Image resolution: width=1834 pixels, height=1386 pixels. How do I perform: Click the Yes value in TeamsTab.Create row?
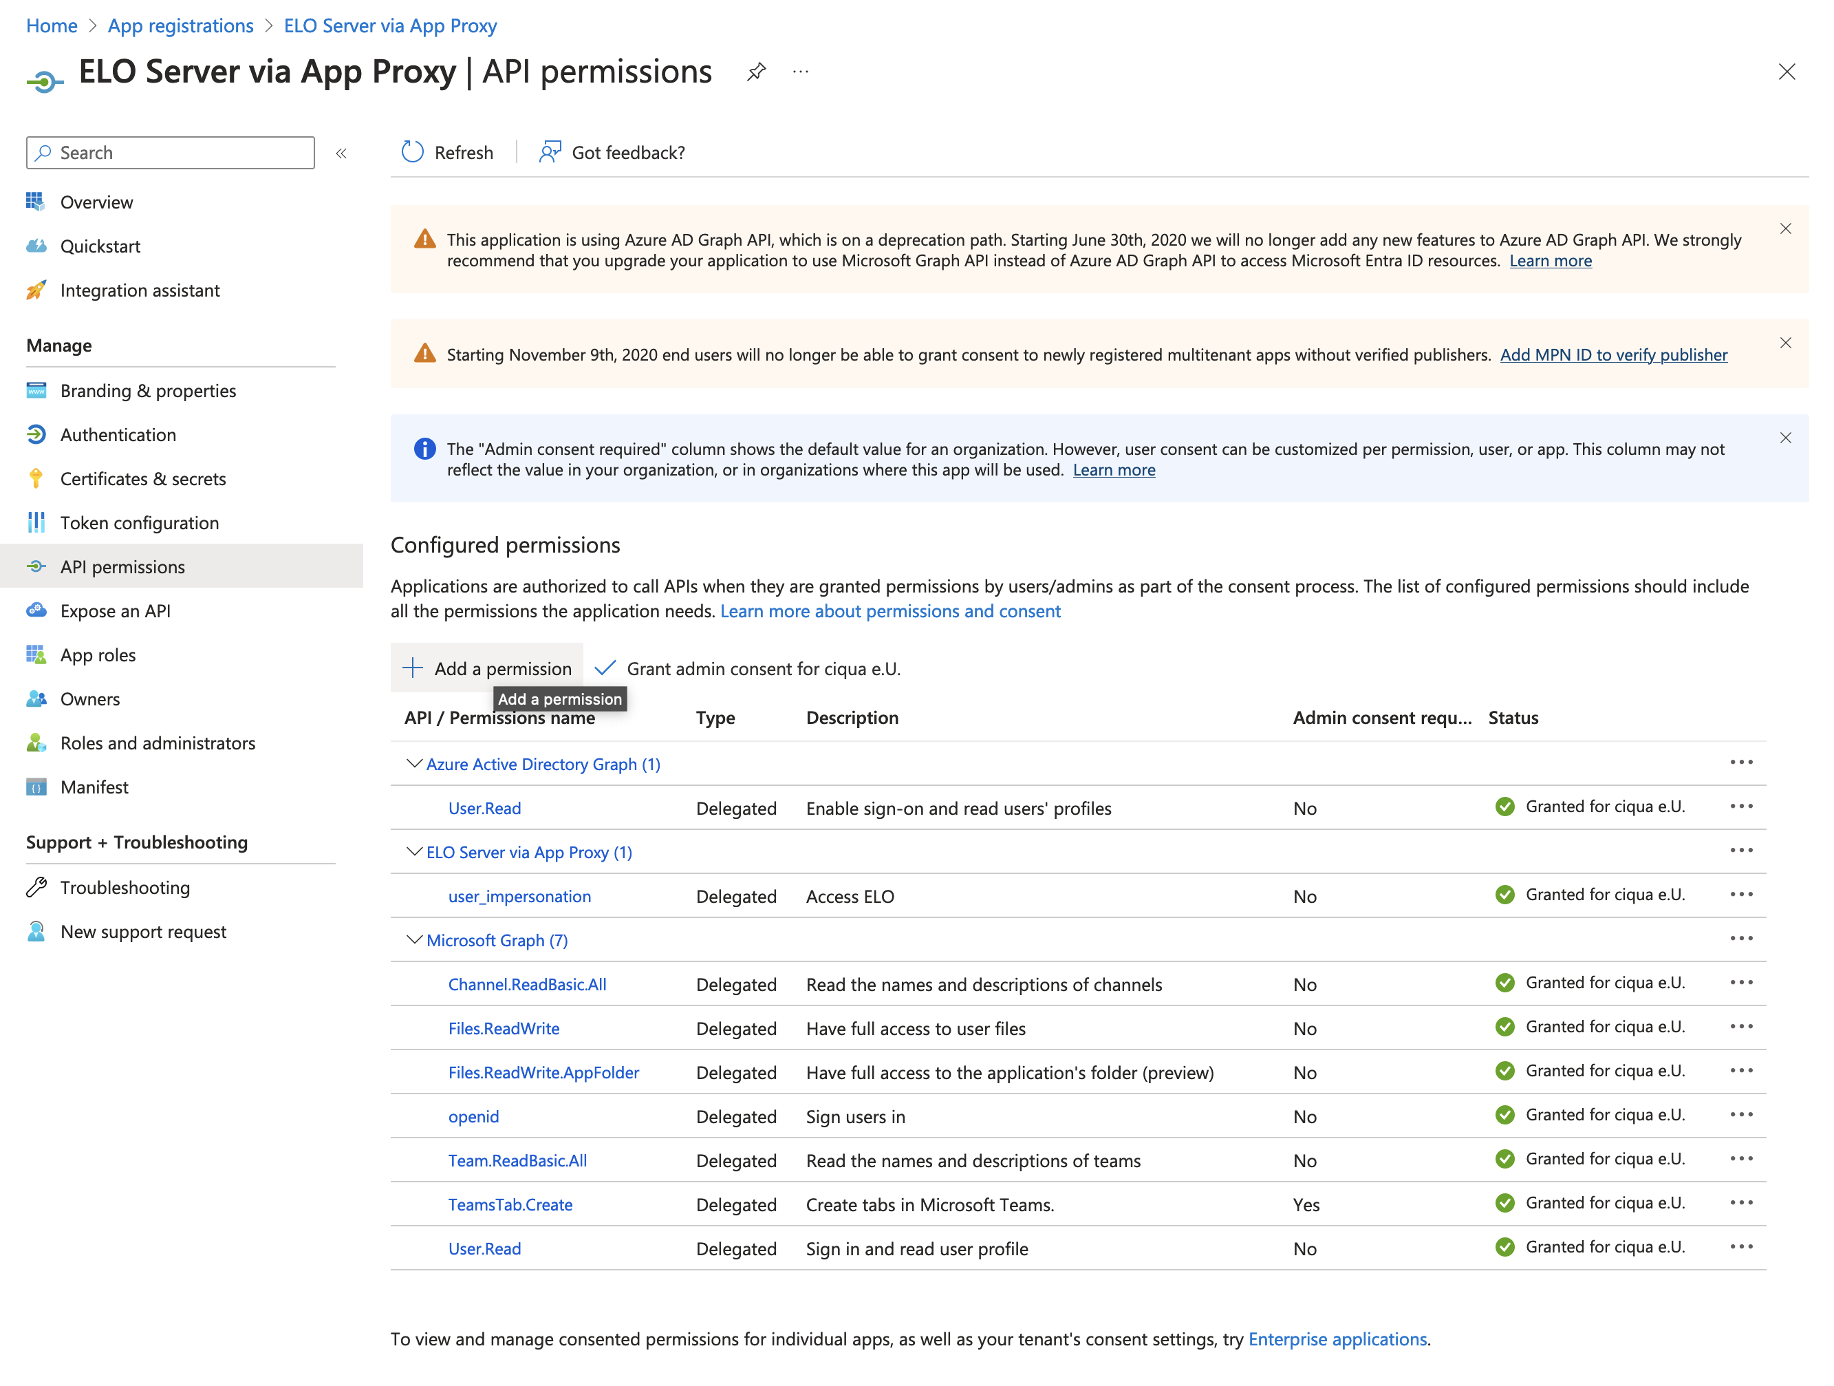pyautogui.click(x=1306, y=1204)
